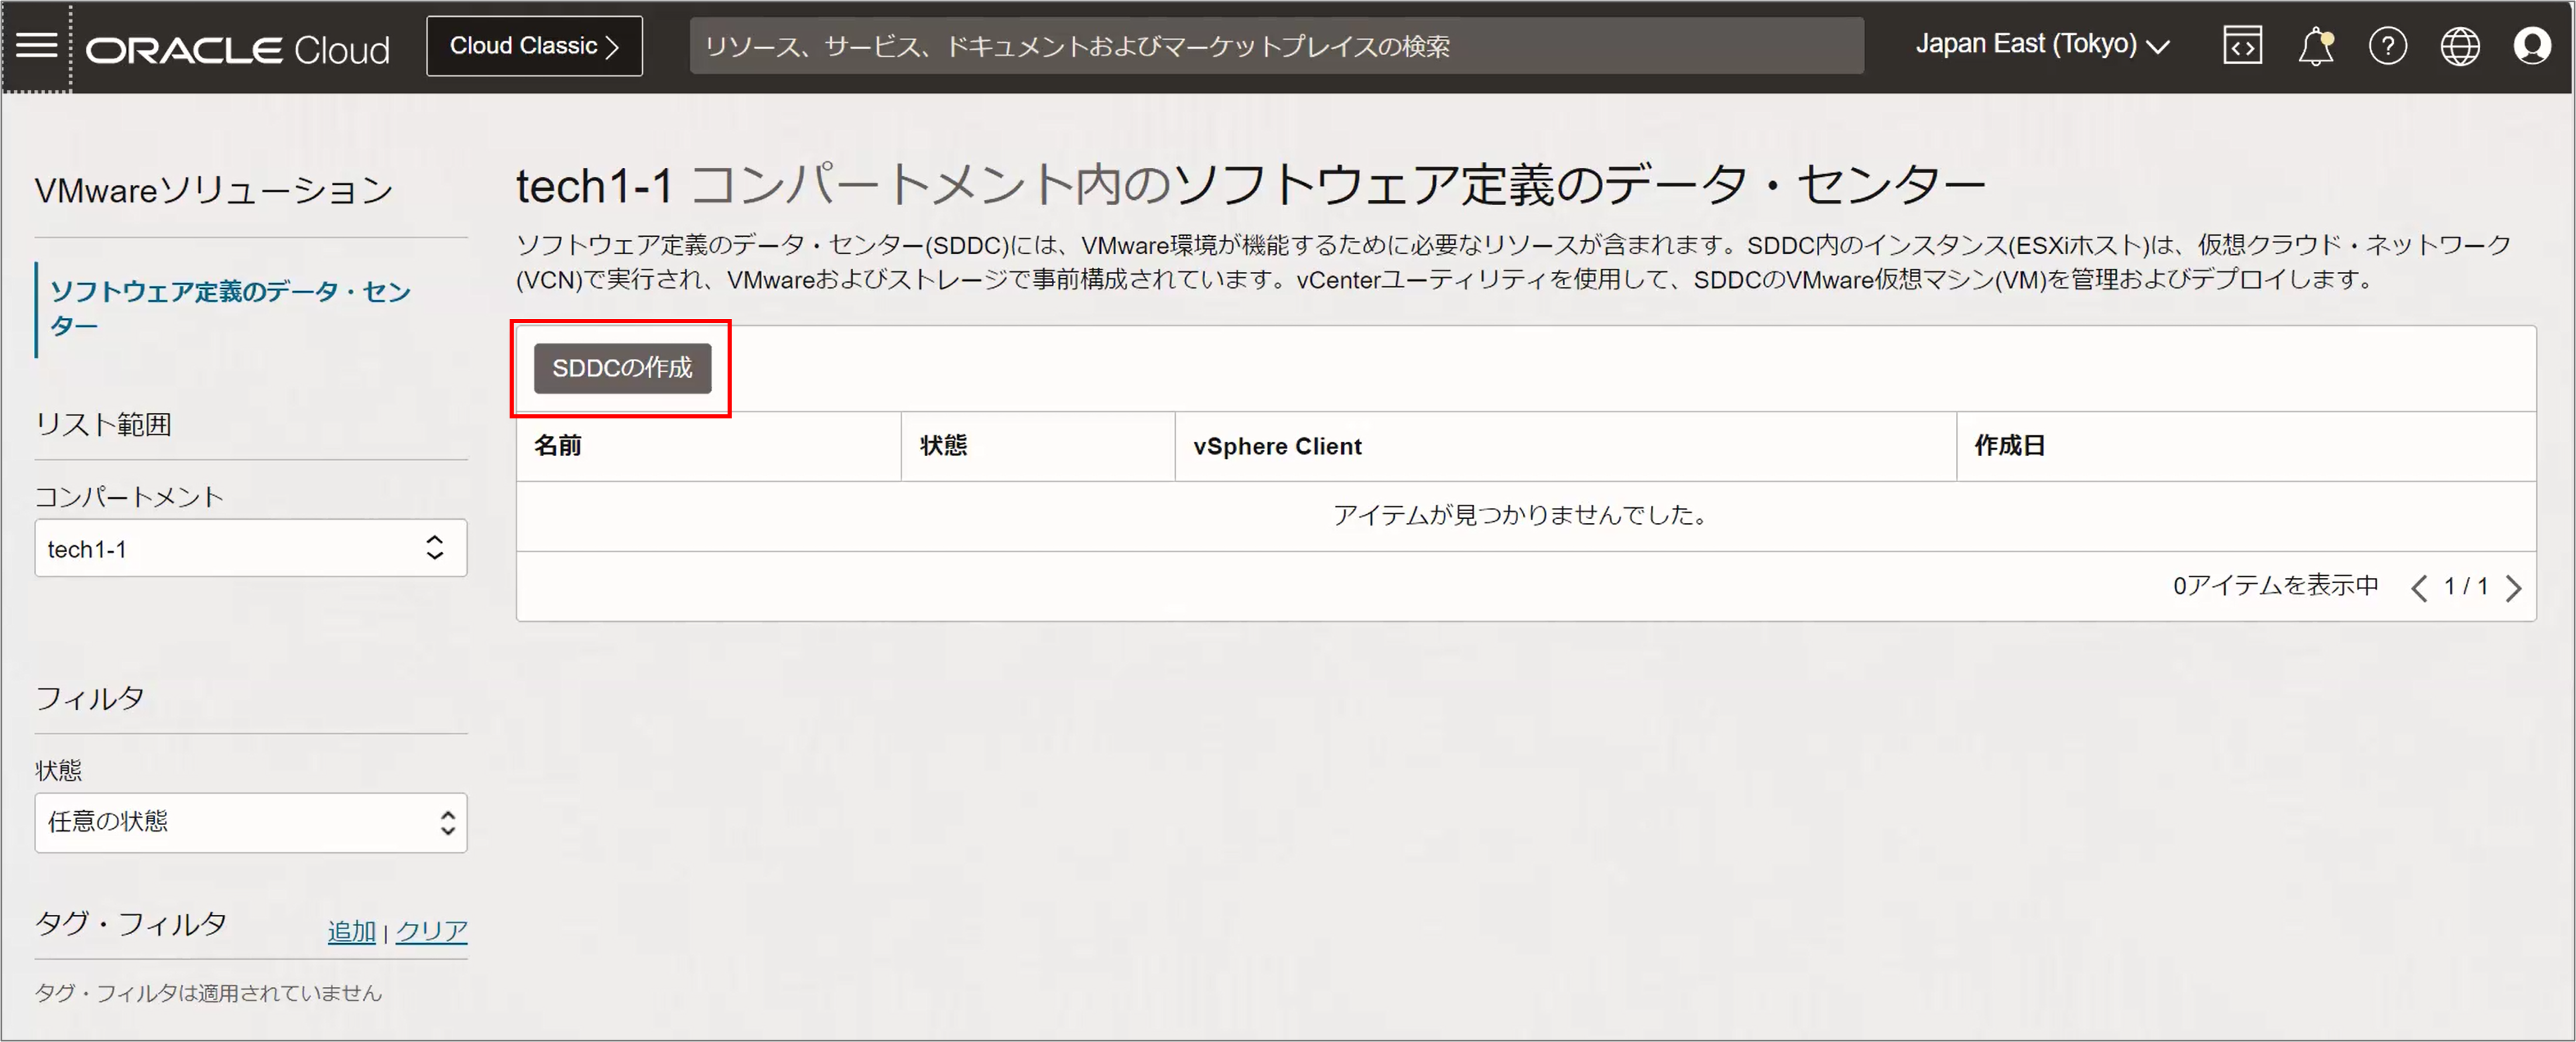The width and height of the screenshot is (2576, 1042).
Task: Select ソフトウェア定義のデータ・センター in sidebar
Action: pyautogui.click(x=231, y=309)
